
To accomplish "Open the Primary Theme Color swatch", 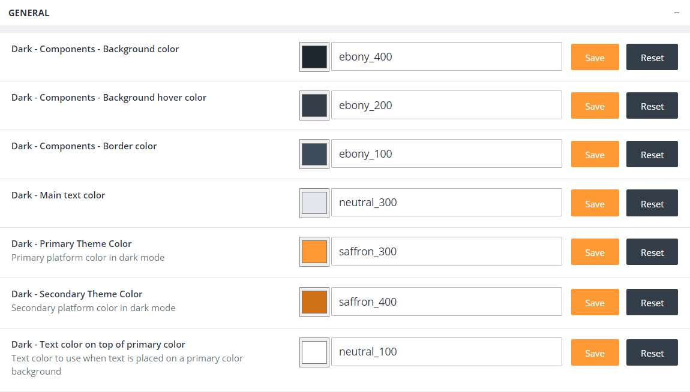I will [314, 252].
